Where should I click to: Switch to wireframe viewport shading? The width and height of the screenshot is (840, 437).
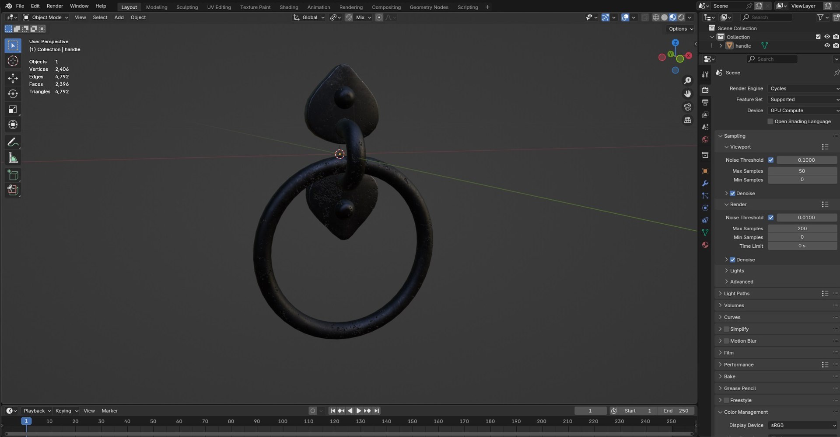coord(656,17)
